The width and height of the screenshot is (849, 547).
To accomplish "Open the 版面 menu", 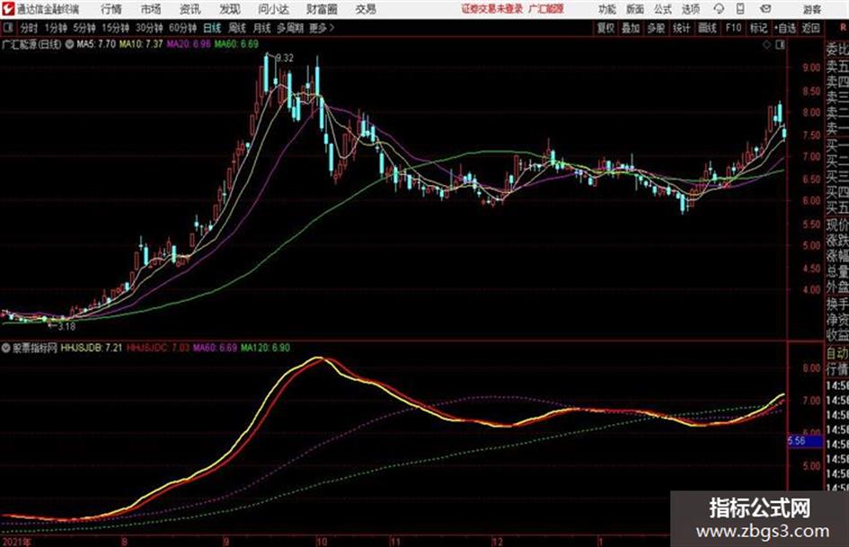I will pos(635,9).
